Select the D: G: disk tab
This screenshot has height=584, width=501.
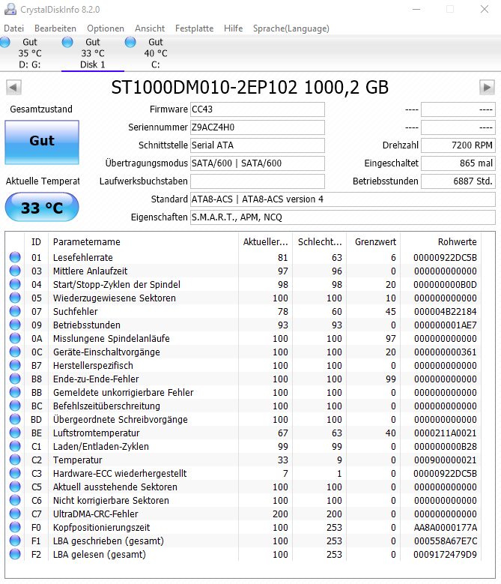click(x=30, y=53)
